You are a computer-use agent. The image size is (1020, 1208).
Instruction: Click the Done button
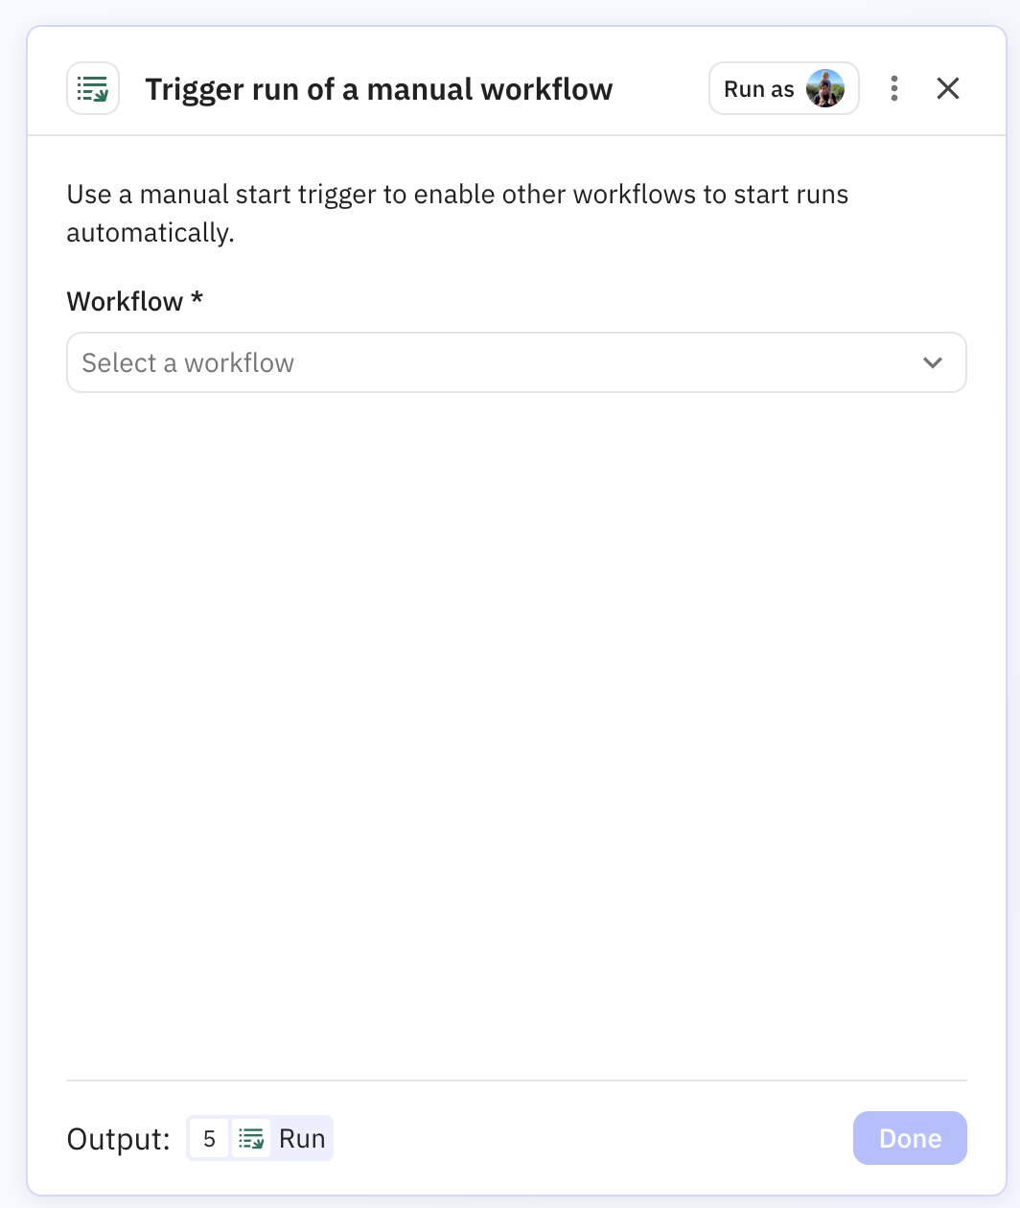(x=909, y=1138)
